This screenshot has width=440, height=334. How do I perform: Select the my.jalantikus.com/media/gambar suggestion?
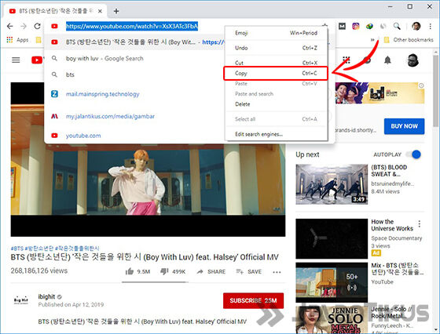[x=134, y=116]
